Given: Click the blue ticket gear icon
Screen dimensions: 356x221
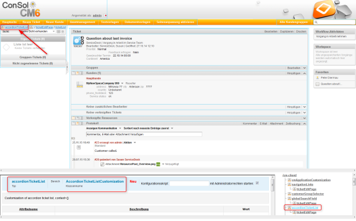Looking at the screenshot, I should (77, 41).
